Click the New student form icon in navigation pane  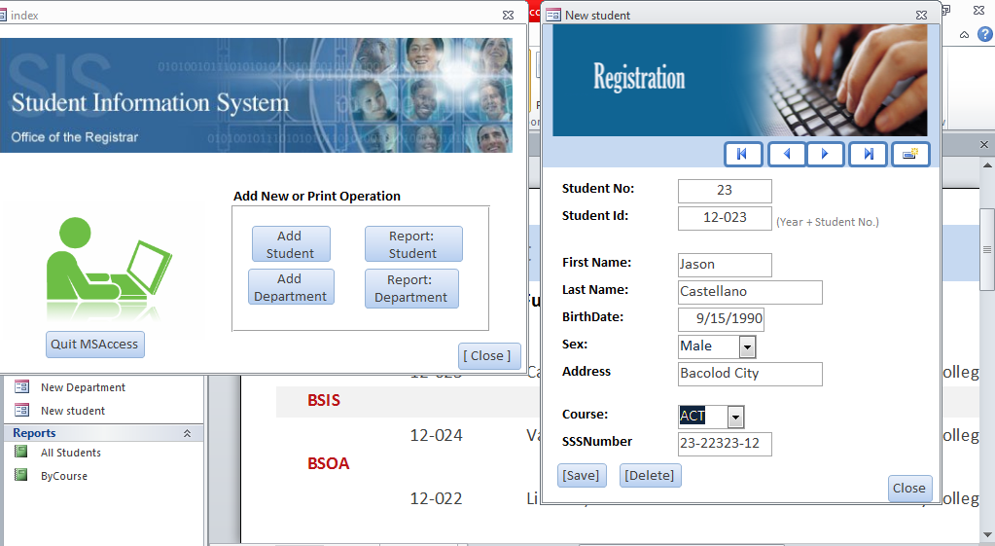(21, 410)
